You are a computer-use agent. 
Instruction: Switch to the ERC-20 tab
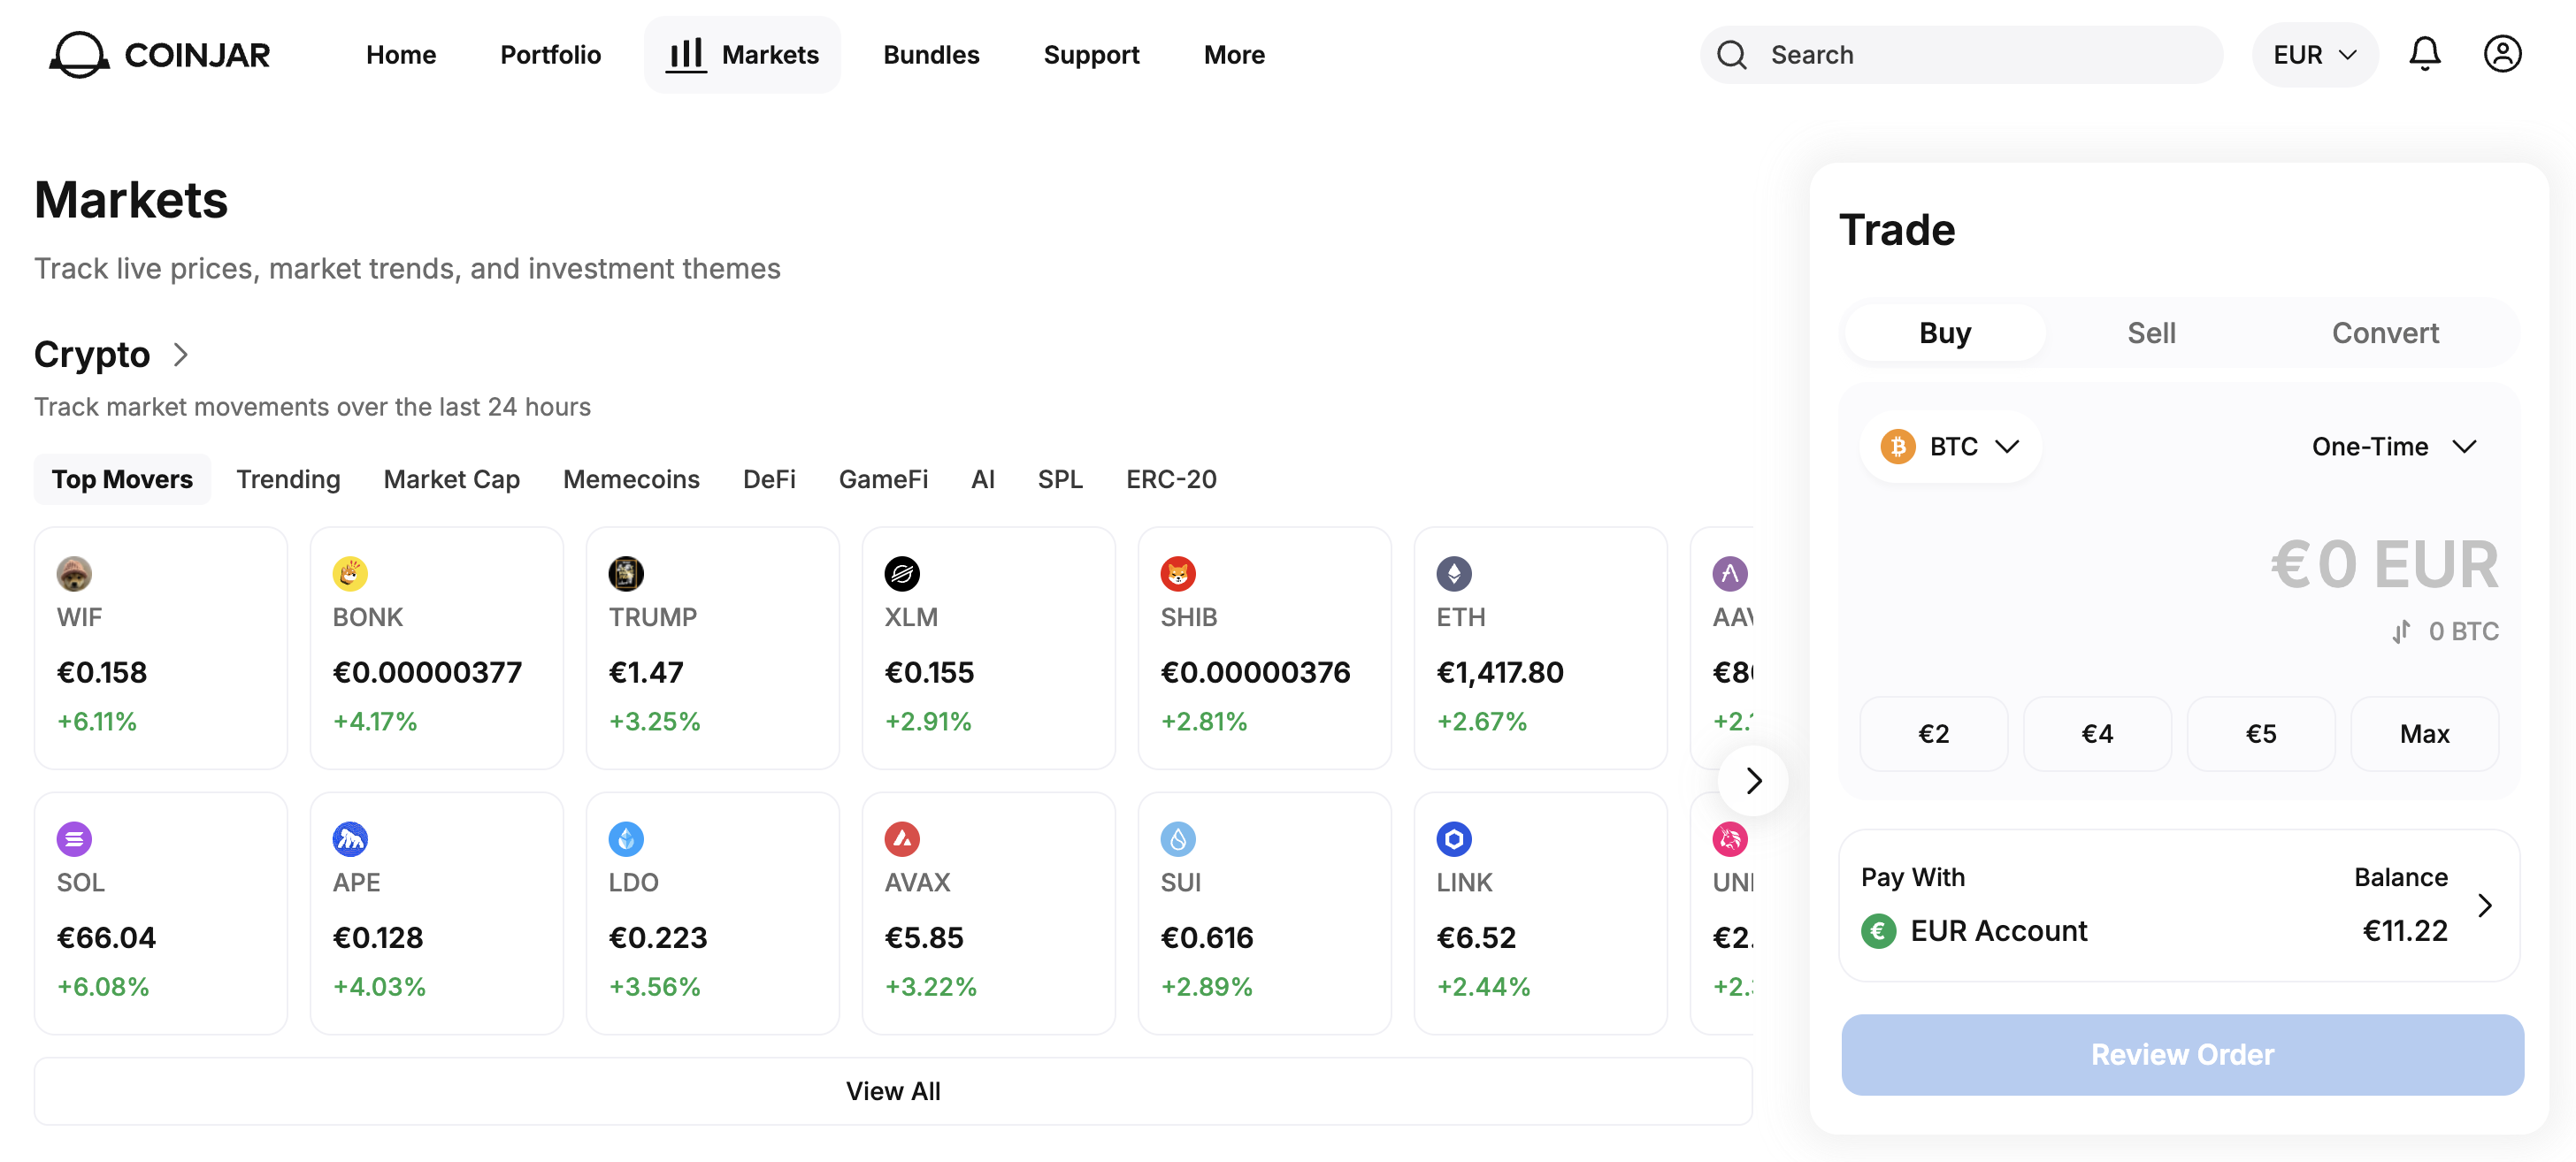pyautogui.click(x=1171, y=479)
